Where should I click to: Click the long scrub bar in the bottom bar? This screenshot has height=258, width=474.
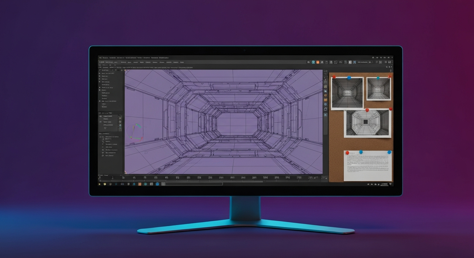[192, 184]
